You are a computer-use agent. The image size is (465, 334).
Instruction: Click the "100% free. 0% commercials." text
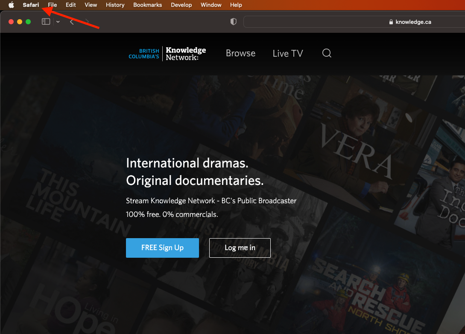click(x=172, y=214)
